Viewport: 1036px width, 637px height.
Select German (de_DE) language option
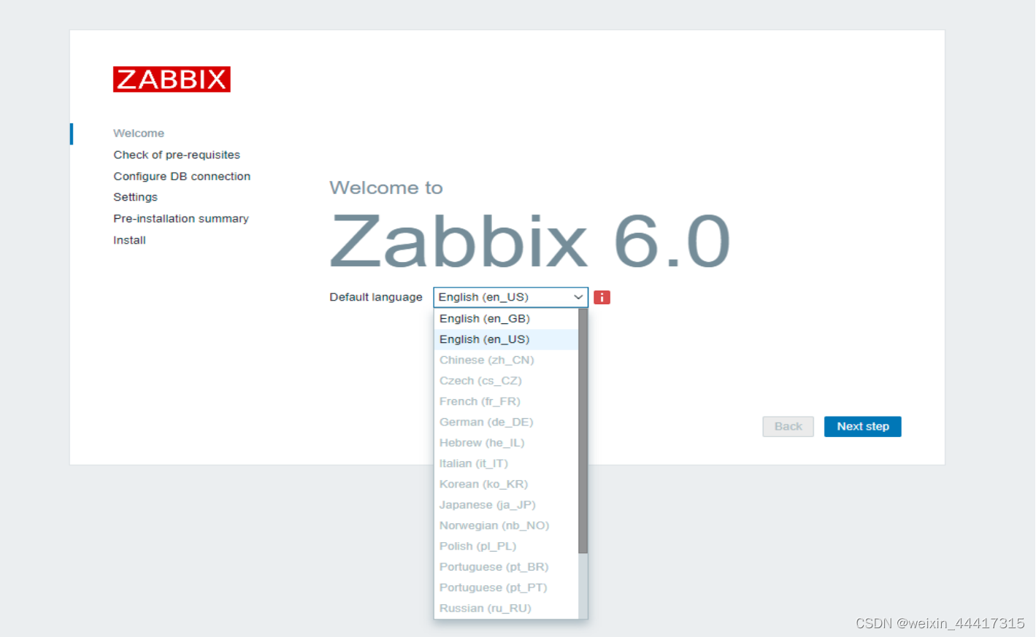pos(486,422)
